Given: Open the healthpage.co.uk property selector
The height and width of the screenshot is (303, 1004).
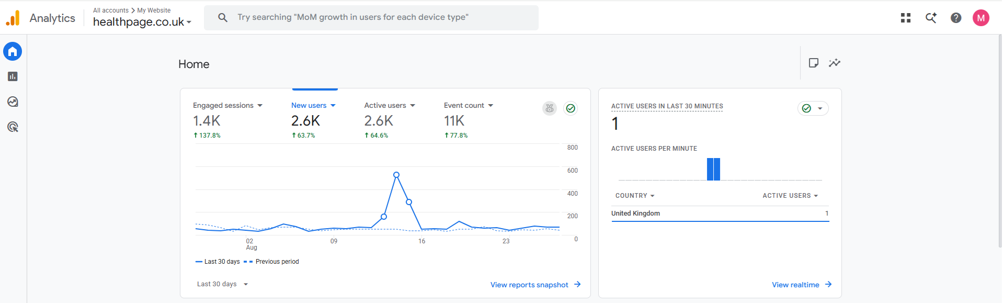Looking at the screenshot, I should (142, 22).
